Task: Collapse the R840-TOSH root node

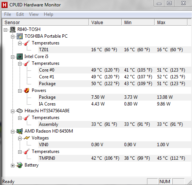Action: coord(5,30)
